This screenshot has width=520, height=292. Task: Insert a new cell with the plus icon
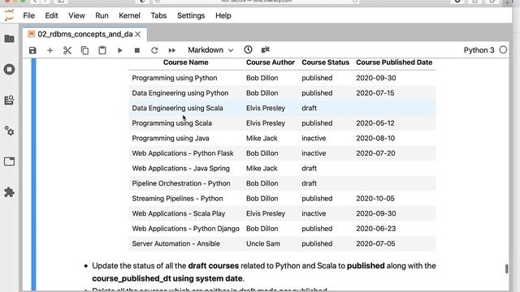coord(50,50)
